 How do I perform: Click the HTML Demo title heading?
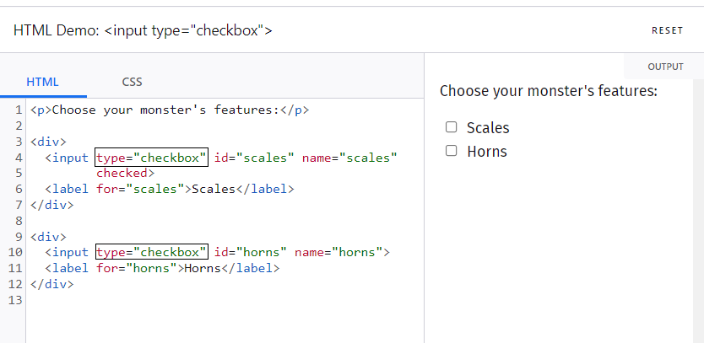[143, 30]
